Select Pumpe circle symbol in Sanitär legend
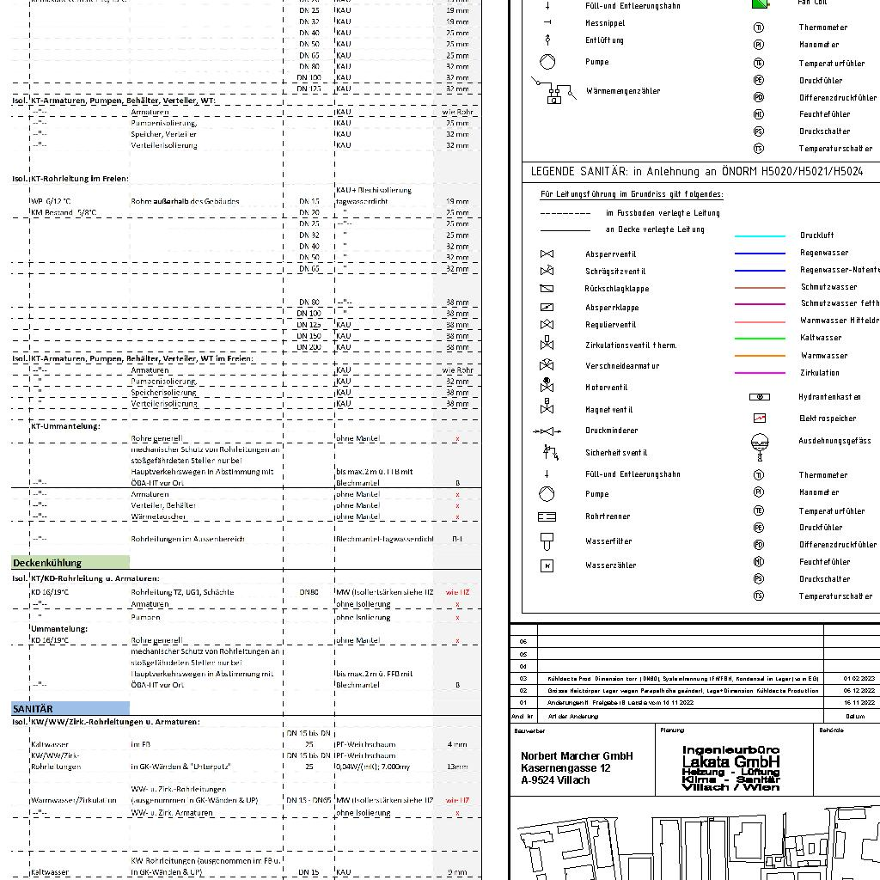 pyautogui.click(x=547, y=494)
